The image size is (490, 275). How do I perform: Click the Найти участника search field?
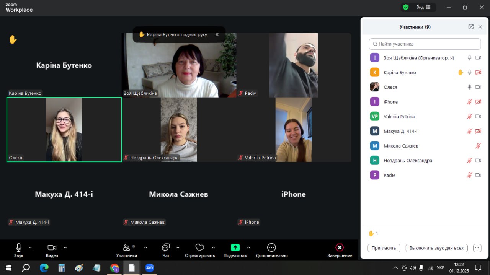(425, 44)
